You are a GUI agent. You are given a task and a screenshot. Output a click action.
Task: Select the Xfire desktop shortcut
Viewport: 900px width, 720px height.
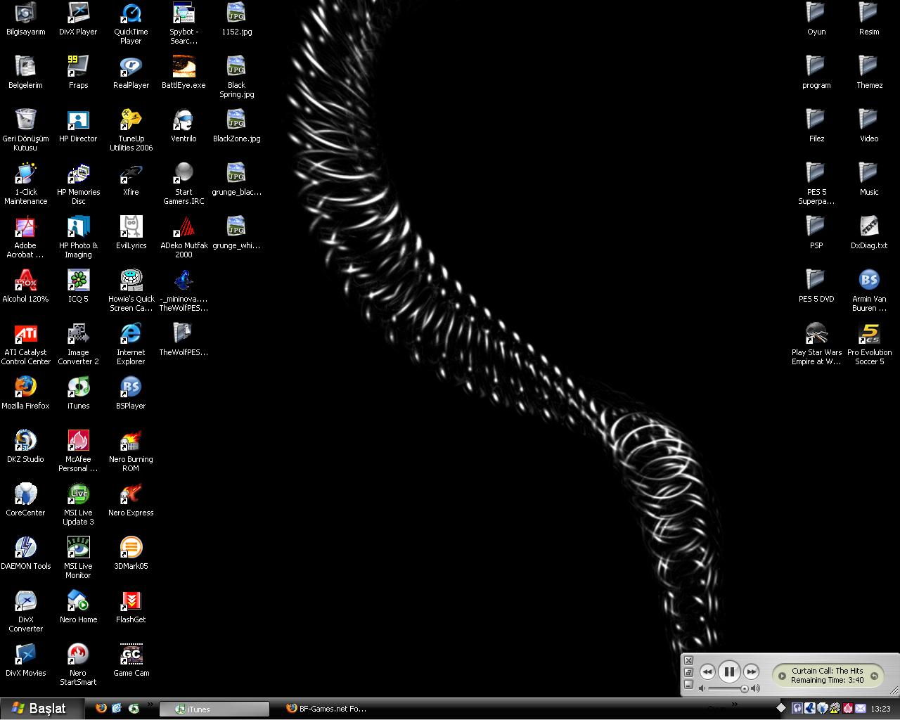131,174
